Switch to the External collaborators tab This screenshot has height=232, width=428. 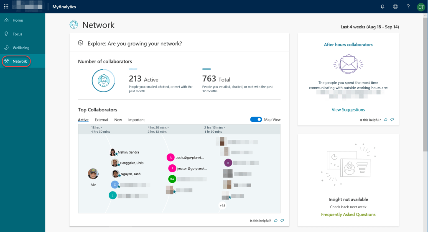[101, 120]
